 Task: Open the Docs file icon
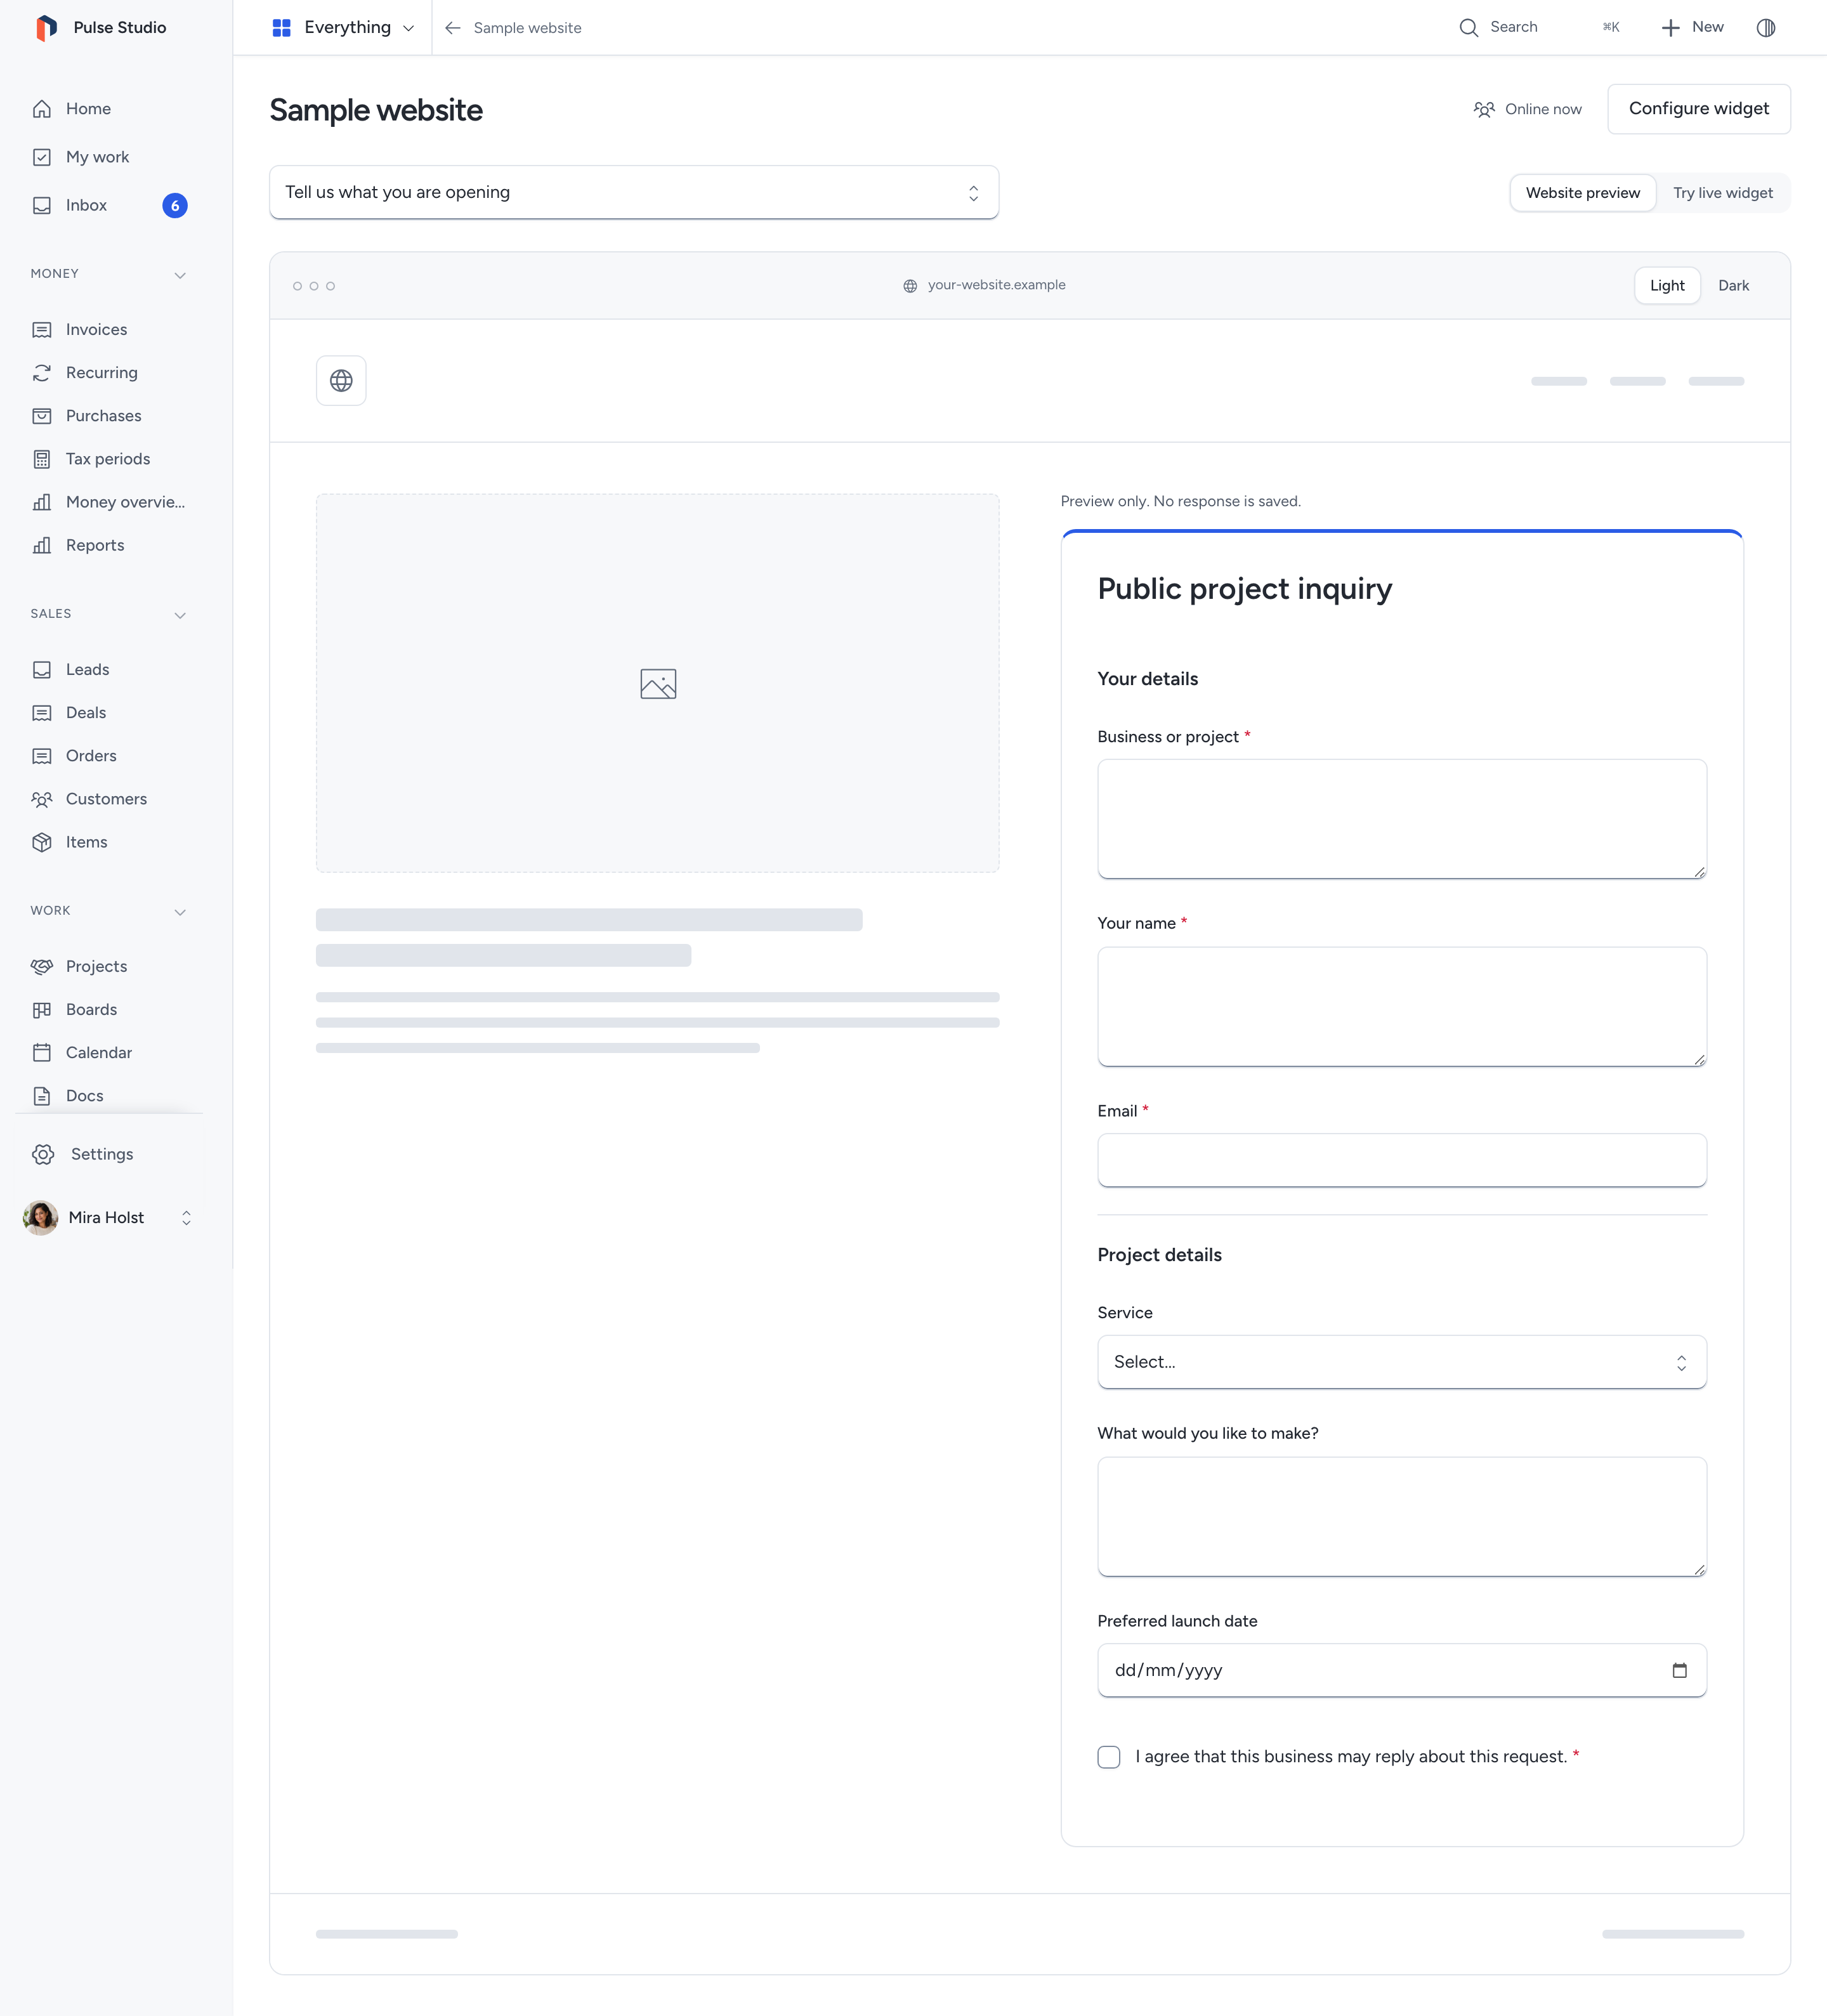pyautogui.click(x=42, y=1096)
